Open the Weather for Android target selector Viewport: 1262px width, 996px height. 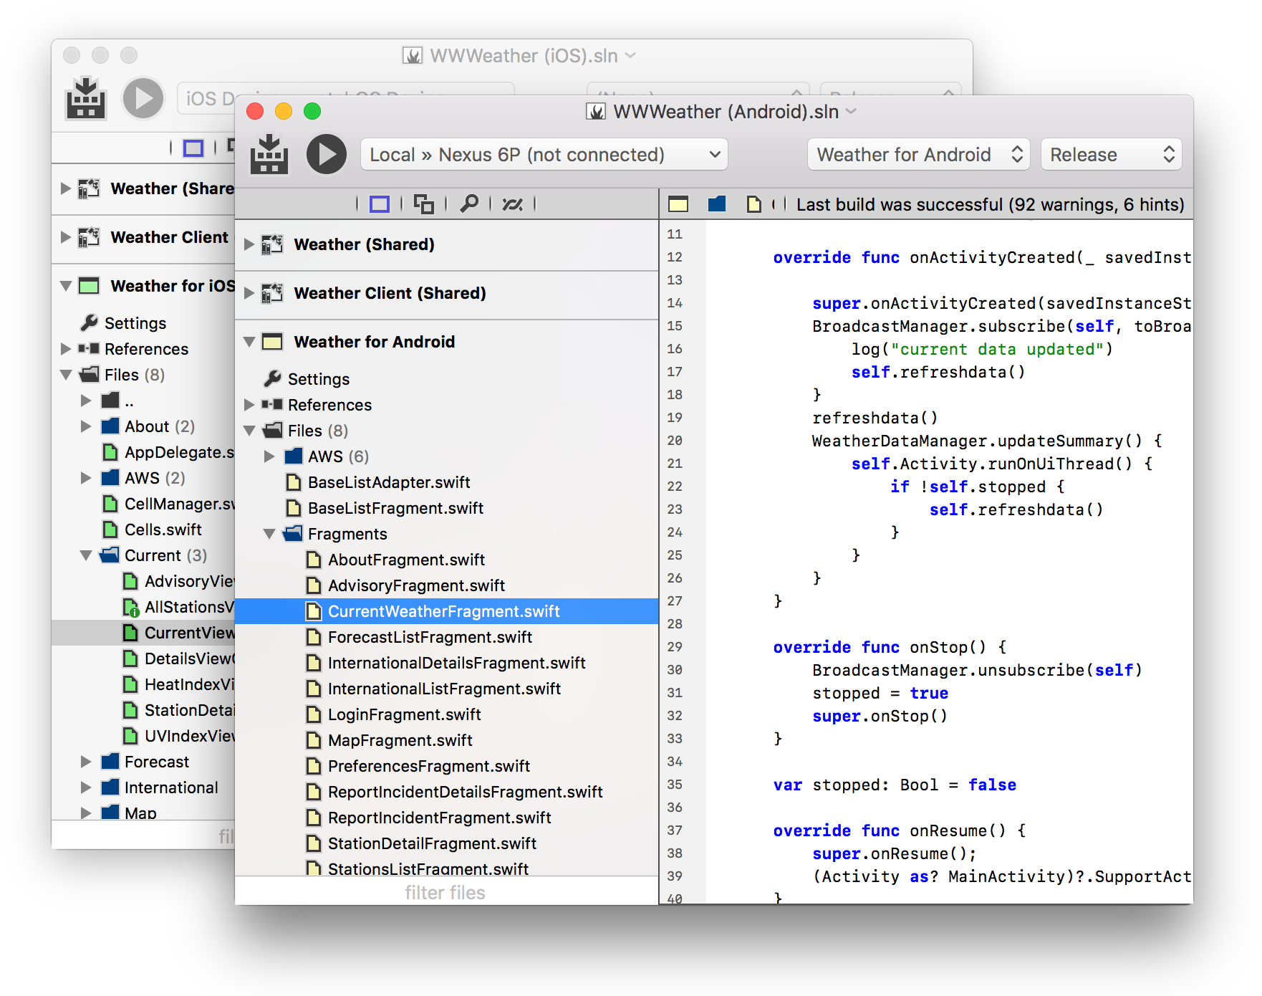[918, 155]
